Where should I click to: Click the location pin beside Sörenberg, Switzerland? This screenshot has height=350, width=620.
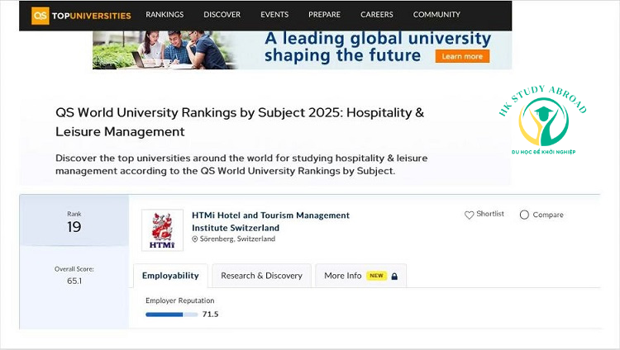point(195,239)
